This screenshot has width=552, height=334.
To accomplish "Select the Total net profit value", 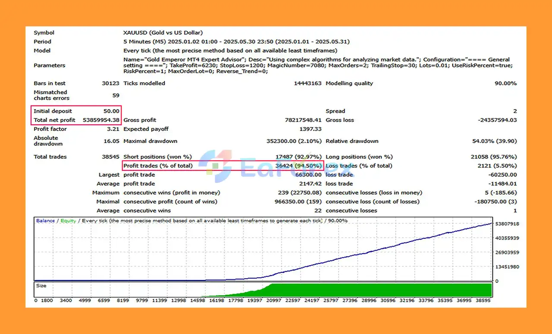I will (101, 120).
